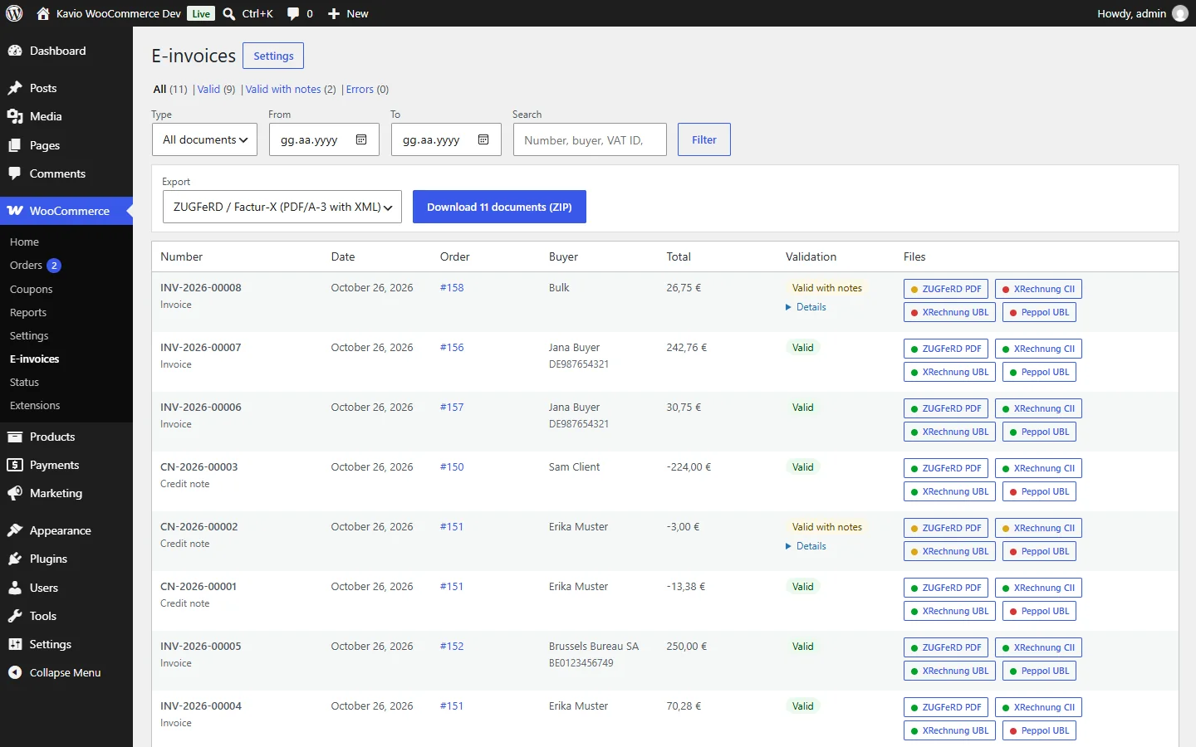Open the To date calendar picker icon

pos(483,139)
